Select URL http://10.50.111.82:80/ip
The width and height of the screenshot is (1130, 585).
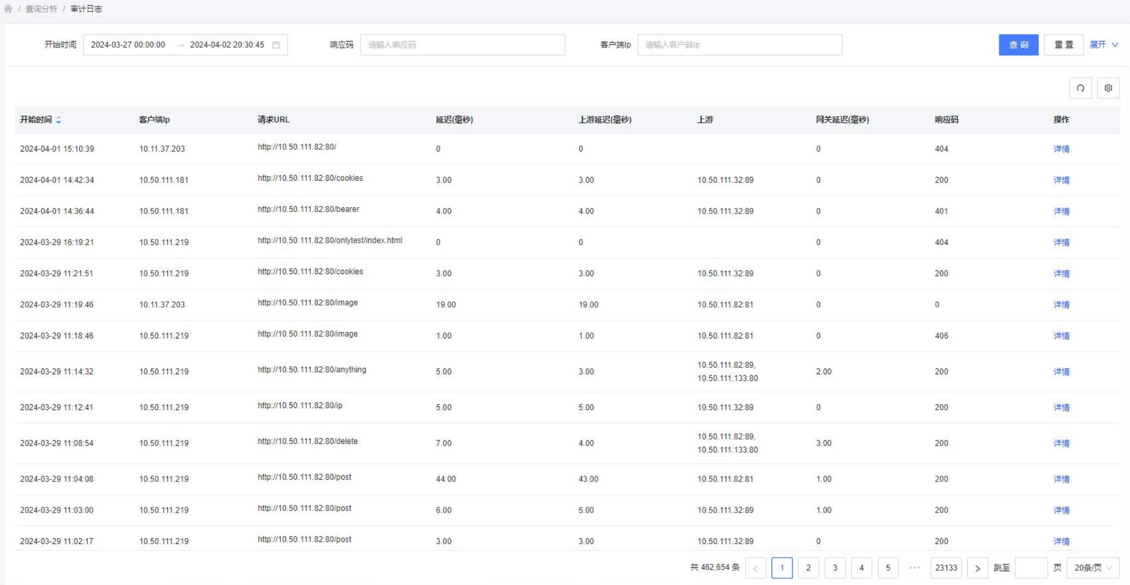[x=300, y=405]
